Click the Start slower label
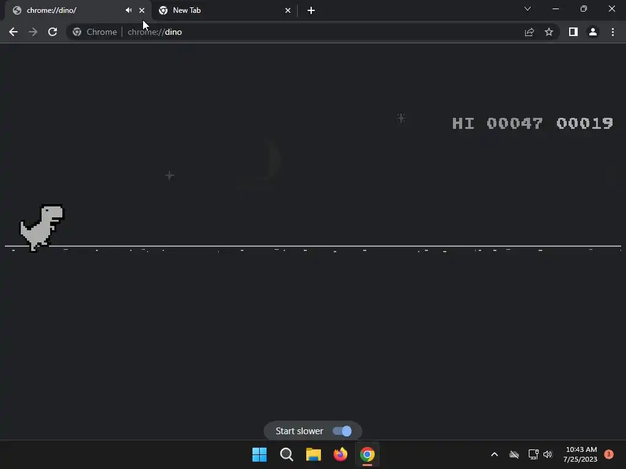 pos(300,431)
